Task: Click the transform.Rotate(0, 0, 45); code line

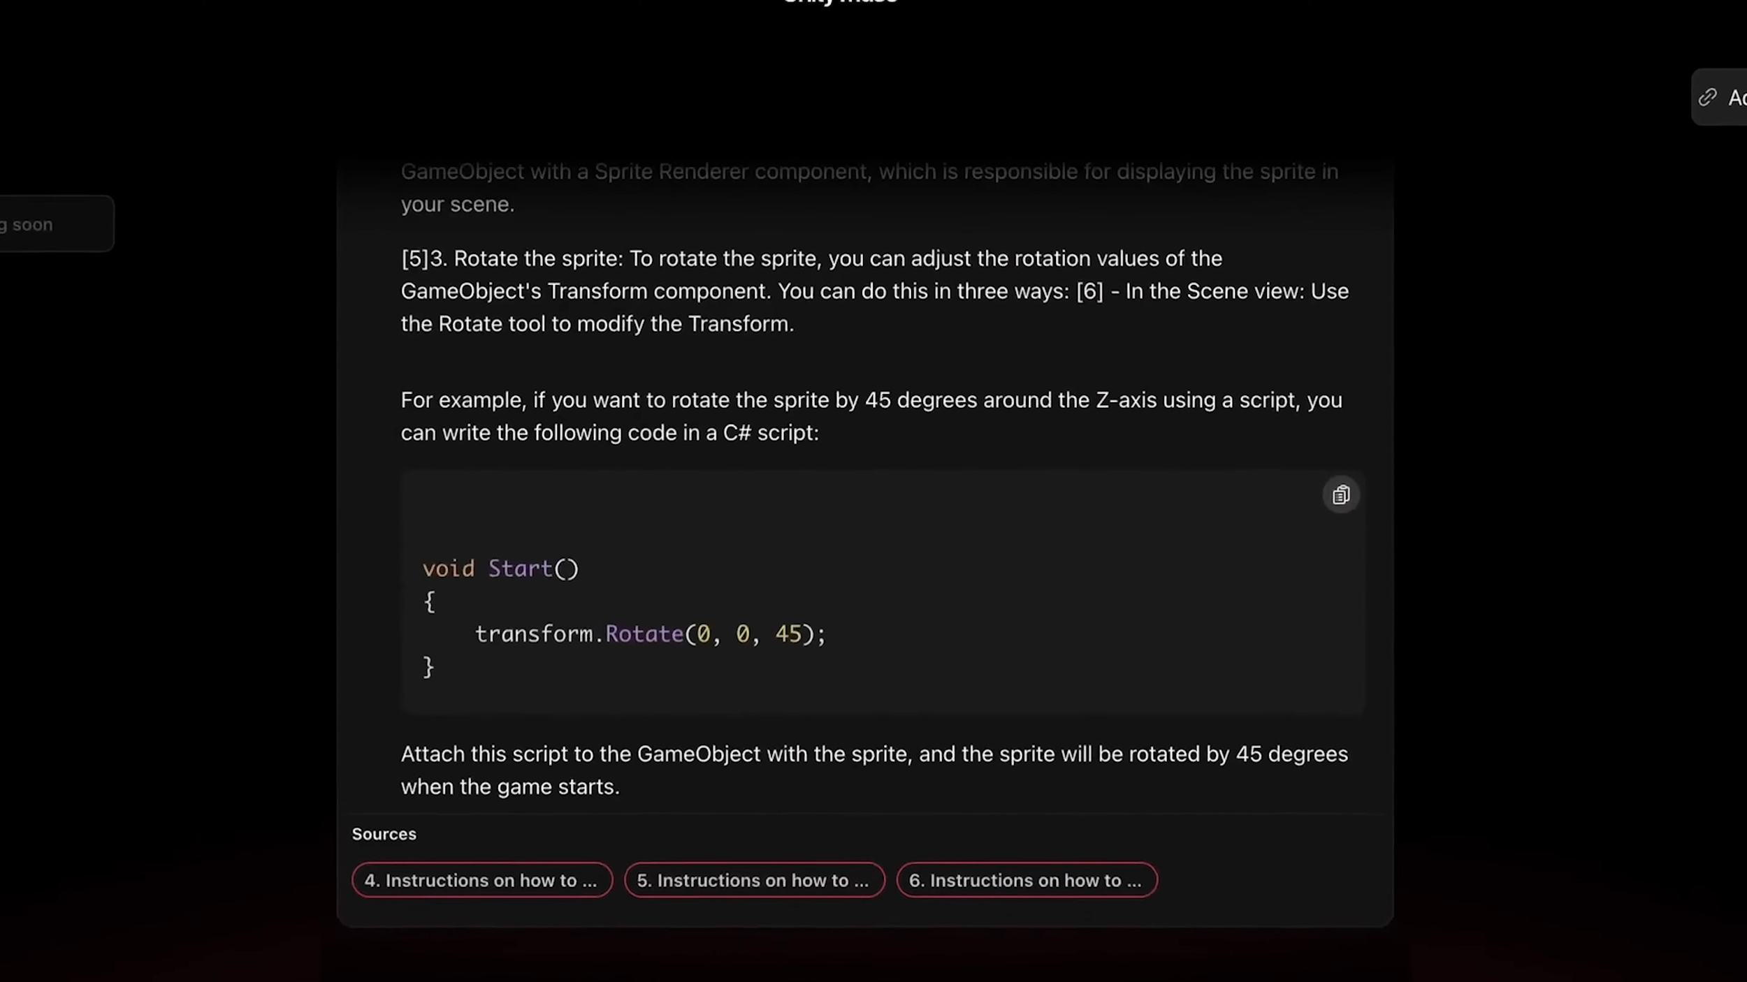Action: [x=651, y=634]
